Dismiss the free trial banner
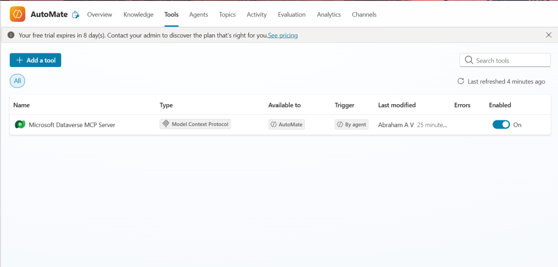This screenshot has height=267, width=558. [x=549, y=35]
